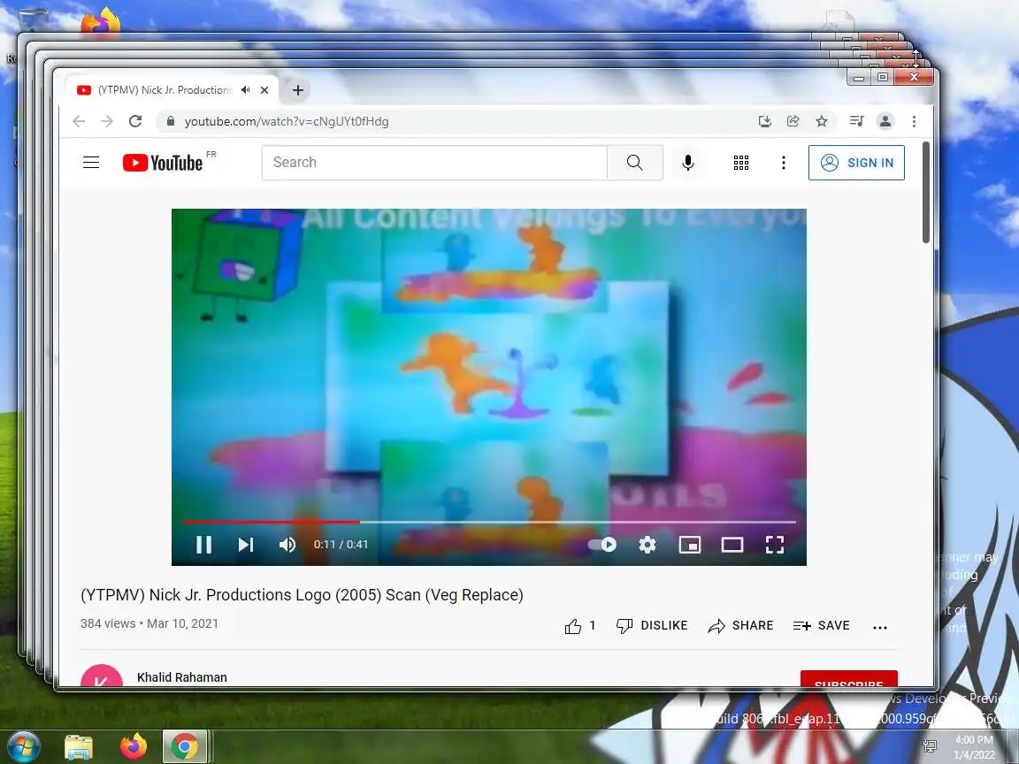This screenshot has height=764, width=1019.
Task: Open video settings gear
Action: click(647, 545)
